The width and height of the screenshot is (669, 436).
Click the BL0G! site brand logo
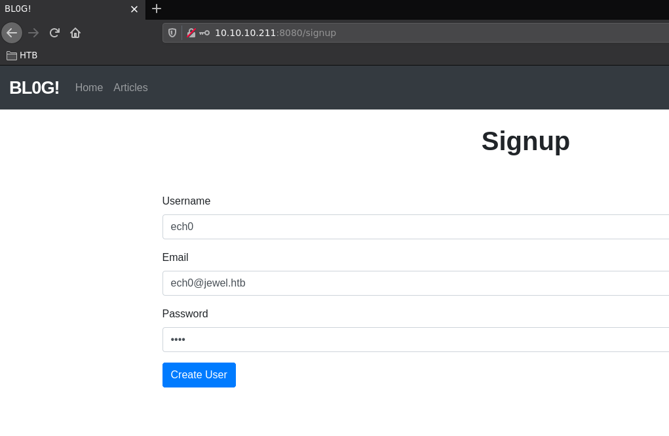pyautogui.click(x=34, y=88)
